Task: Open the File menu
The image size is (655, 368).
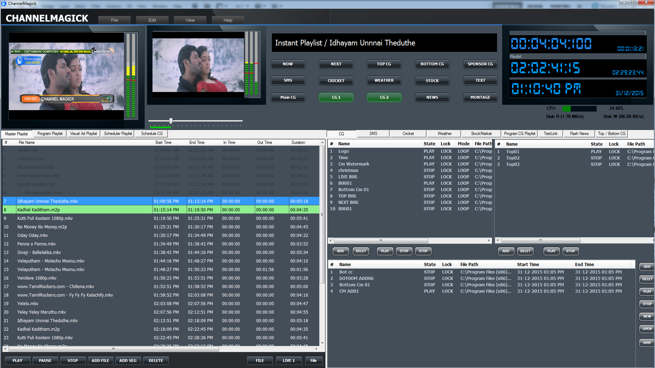Action: click(x=114, y=20)
